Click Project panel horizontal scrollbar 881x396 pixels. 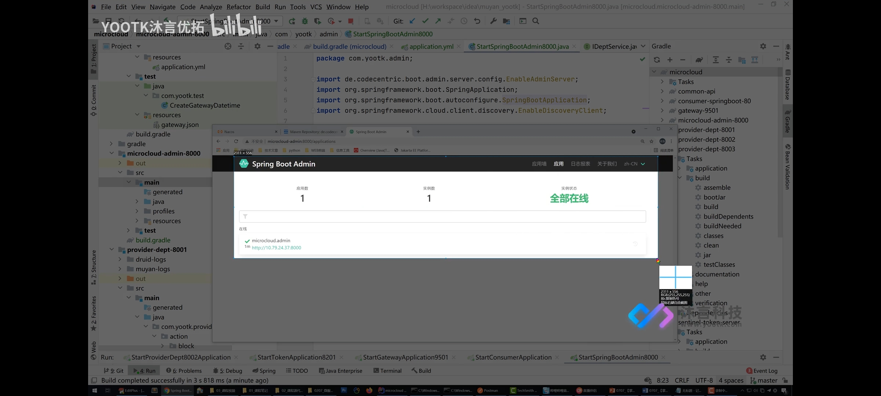[165, 348]
